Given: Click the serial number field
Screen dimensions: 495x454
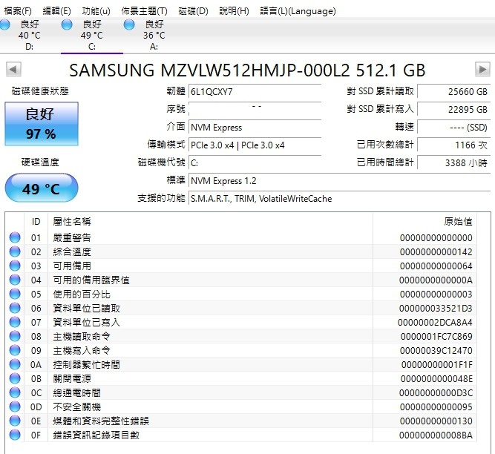Looking at the screenshot, I should 255,110.
